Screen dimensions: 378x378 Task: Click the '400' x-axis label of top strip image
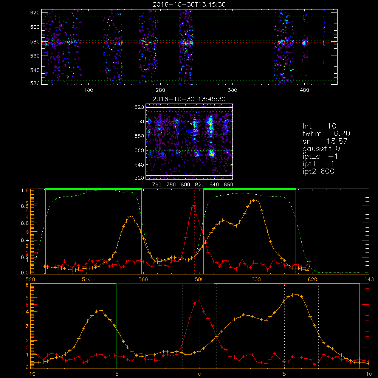point(304,90)
